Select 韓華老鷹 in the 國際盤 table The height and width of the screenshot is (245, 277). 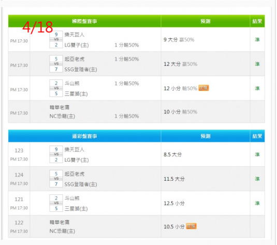[60, 107]
